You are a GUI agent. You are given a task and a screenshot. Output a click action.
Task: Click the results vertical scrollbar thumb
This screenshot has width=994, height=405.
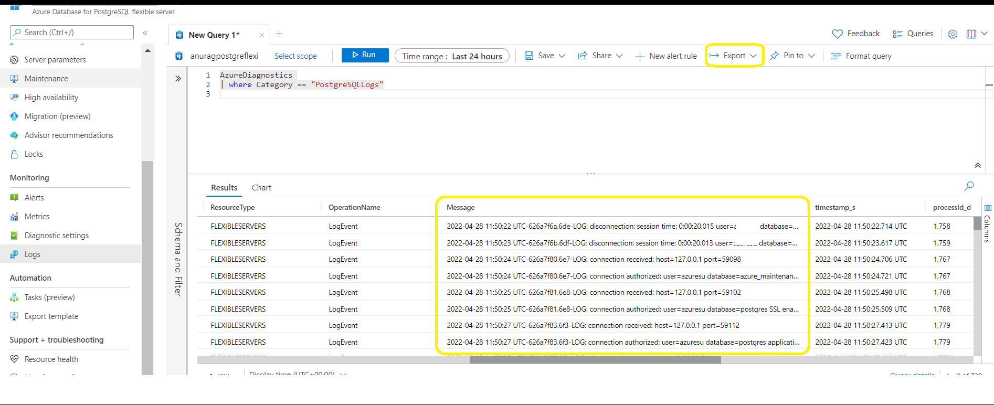coord(977,223)
